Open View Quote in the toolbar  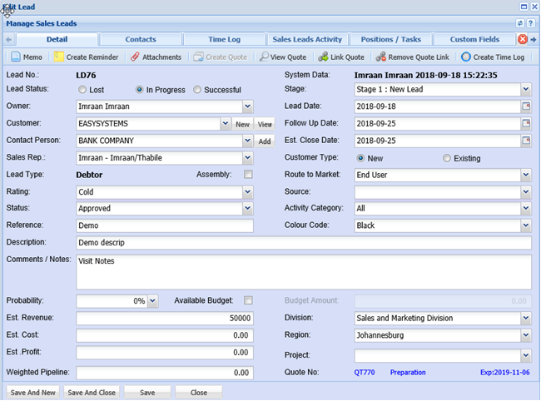pyautogui.click(x=264, y=57)
